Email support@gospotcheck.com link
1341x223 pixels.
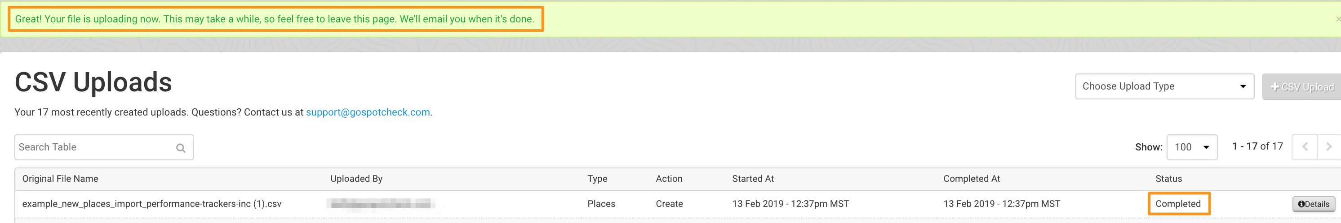pyautogui.click(x=368, y=112)
